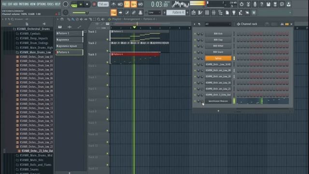Click the chat bubble news icon
This screenshot has width=309, height=174.
click(282, 4)
